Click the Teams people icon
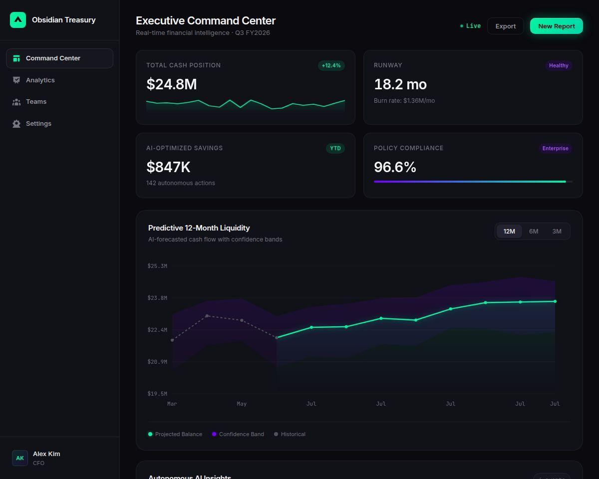 16,102
